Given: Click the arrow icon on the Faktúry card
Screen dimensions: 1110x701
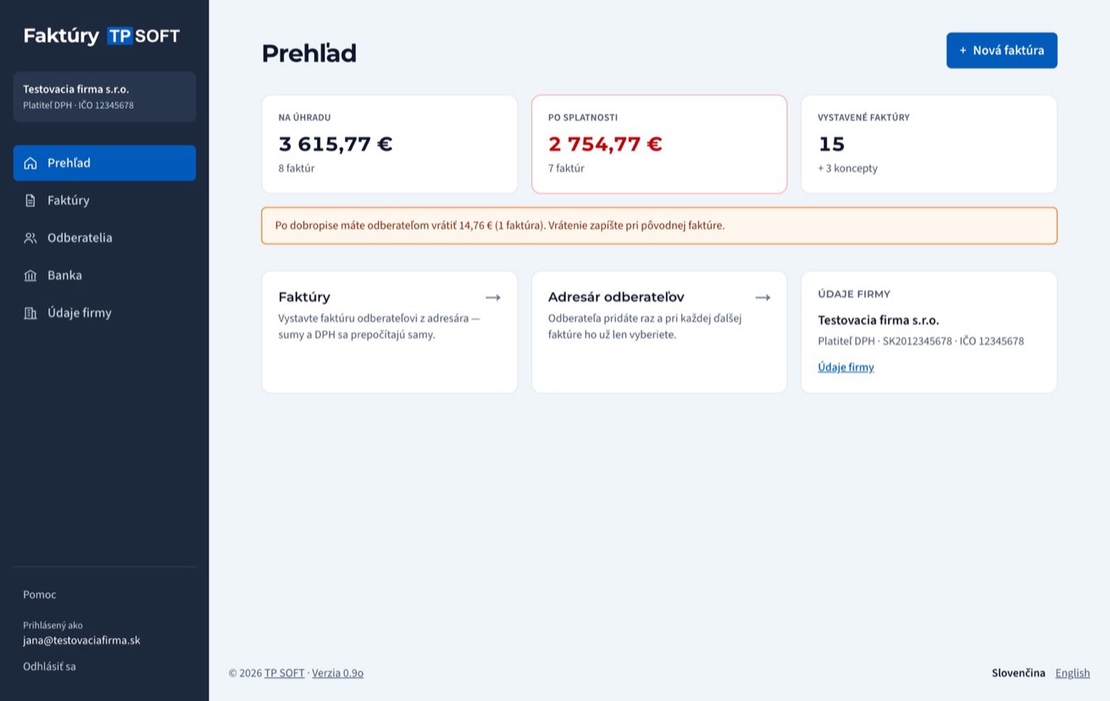Looking at the screenshot, I should click(493, 297).
